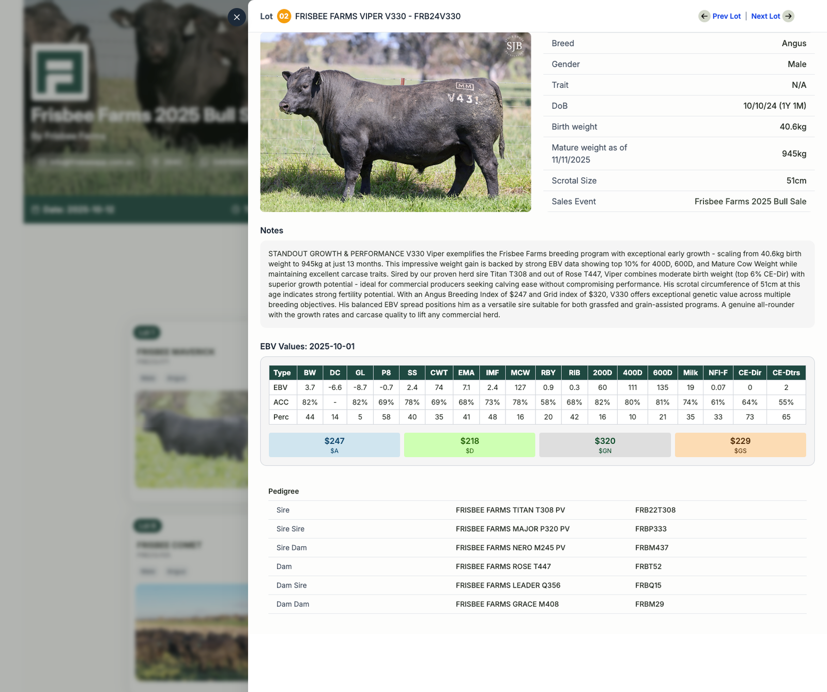The width and height of the screenshot is (827, 692).
Task: Open the Viper V330 bull photo
Action: point(395,122)
